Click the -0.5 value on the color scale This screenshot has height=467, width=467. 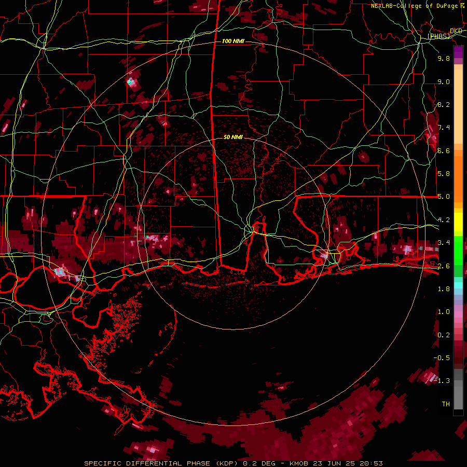coord(442,358)
